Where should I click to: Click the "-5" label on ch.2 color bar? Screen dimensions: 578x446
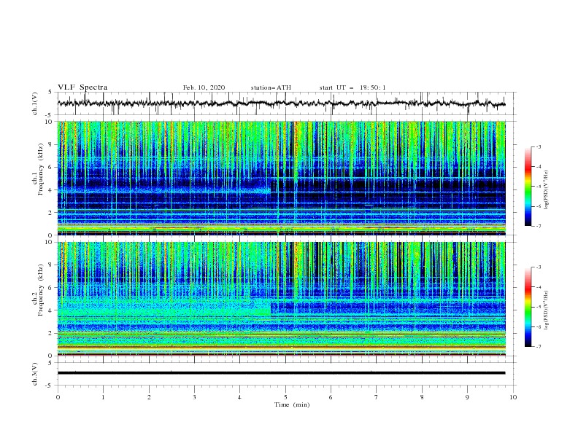tap(538, 307)
